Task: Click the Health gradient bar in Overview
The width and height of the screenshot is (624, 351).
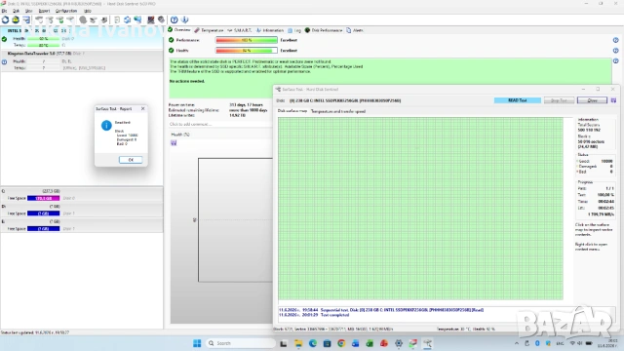Action: click(247, 51)
